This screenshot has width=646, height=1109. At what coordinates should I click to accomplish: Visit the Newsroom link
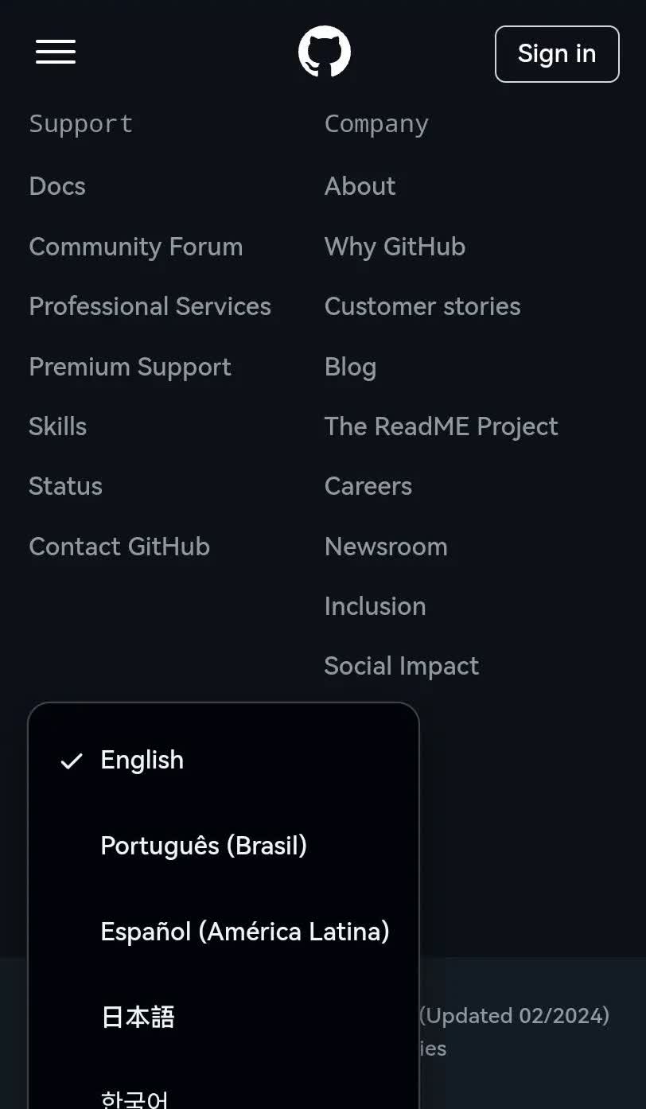[x=385, y=547]
